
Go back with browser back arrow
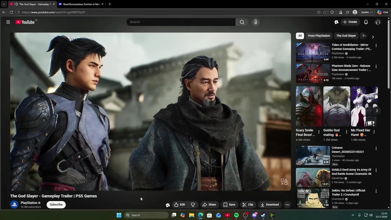(x=4, y=12)
